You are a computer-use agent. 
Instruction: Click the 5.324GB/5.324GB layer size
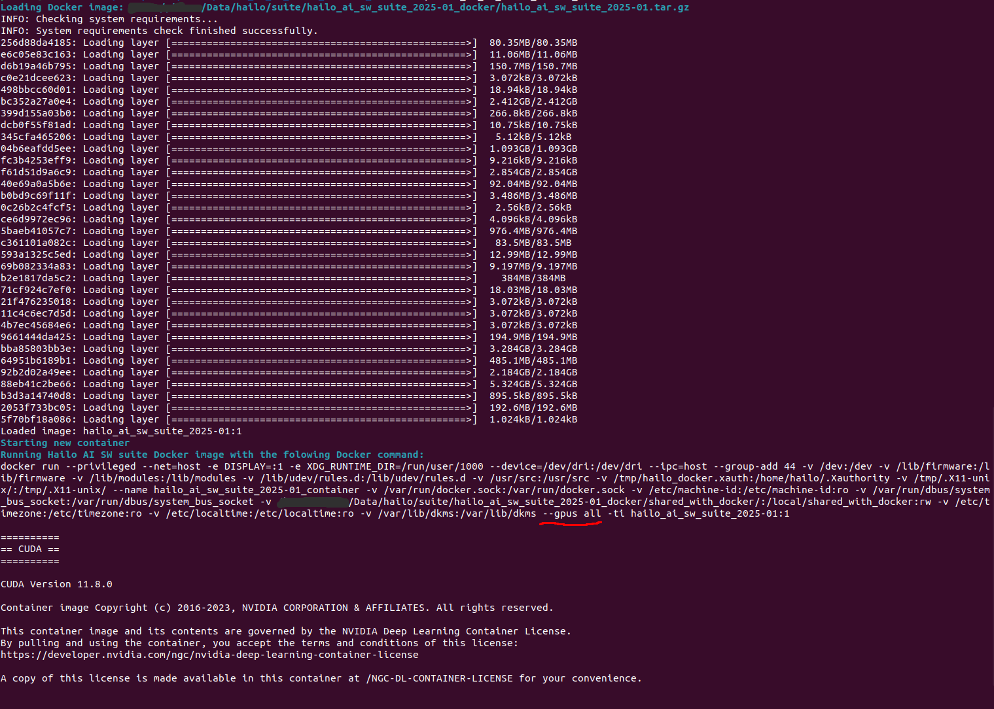(x=533, y=384)
